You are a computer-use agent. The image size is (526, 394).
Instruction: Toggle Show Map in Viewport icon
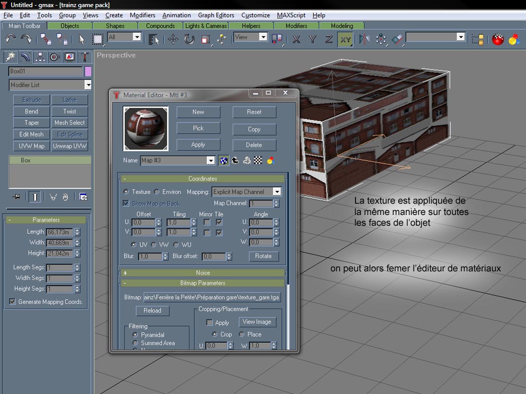[223, 161]
